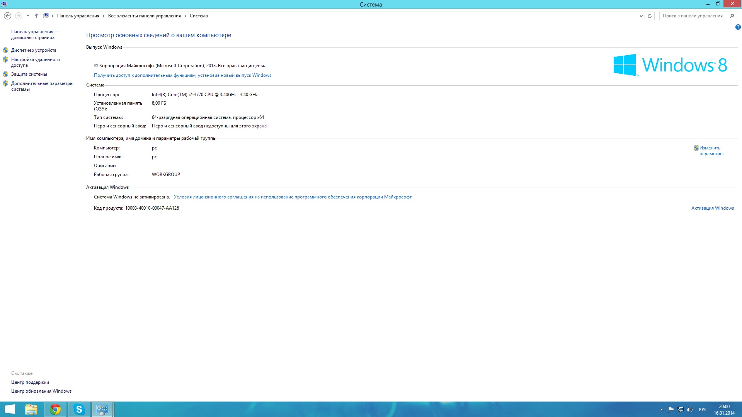Open 'Защита системы' sidebar link
This screenshot has height=417, width=742.
pyautogui.click(x=29, y=74)
